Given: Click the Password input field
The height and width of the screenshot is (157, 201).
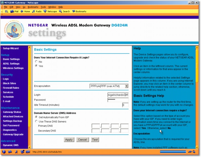Looking at the screenshot, I should point(118,100).
